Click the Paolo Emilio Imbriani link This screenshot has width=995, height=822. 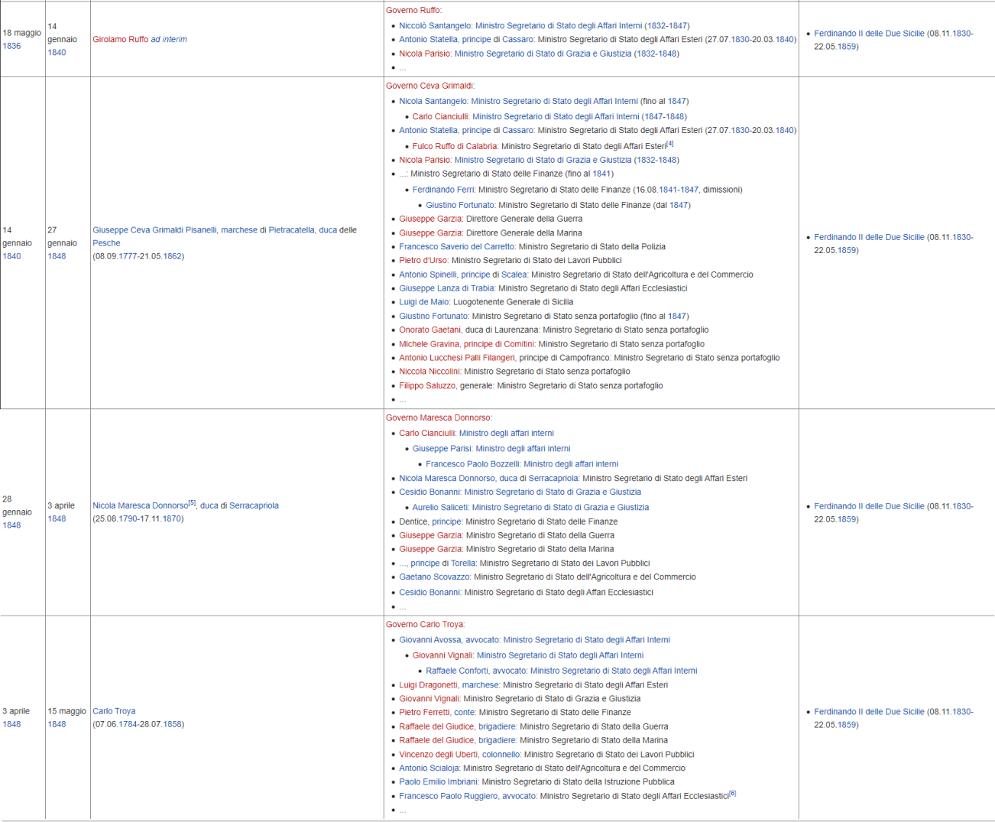[439, 782]
